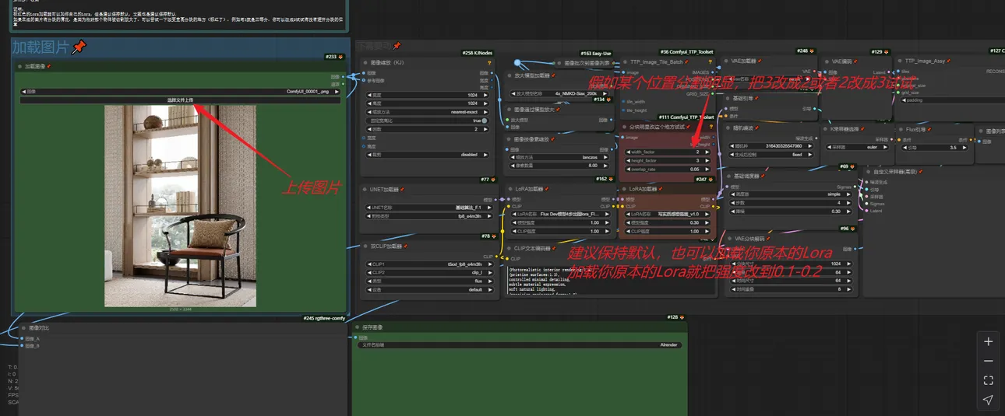The height and width of the screenshot is (416, 1005).
Task: Click the #163 Easy-Use badge
Action: [596, 54]
